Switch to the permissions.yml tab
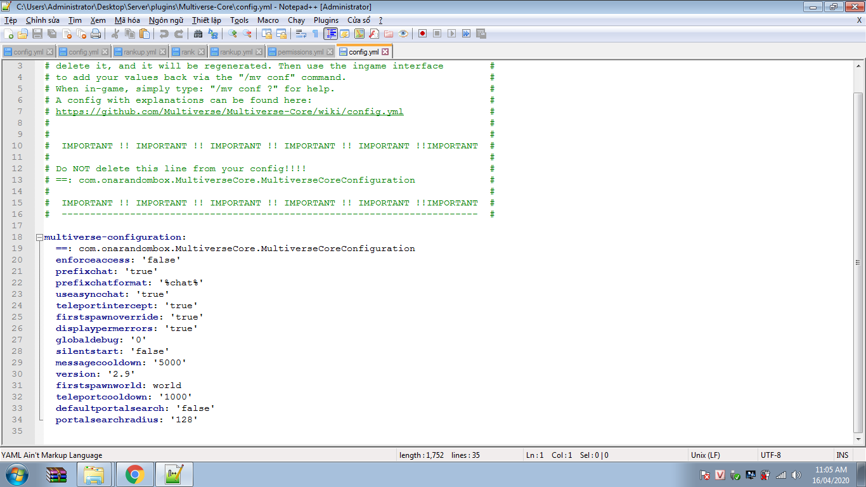866x487 pixels. [x=301, y=52]
